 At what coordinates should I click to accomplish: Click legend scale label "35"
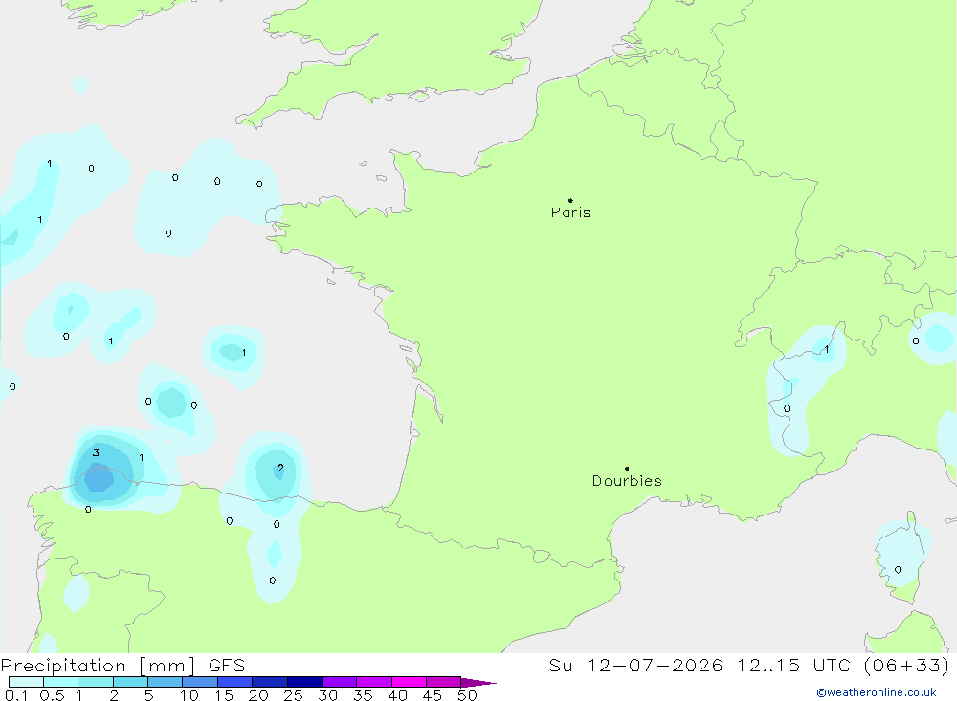click(363, 695)
